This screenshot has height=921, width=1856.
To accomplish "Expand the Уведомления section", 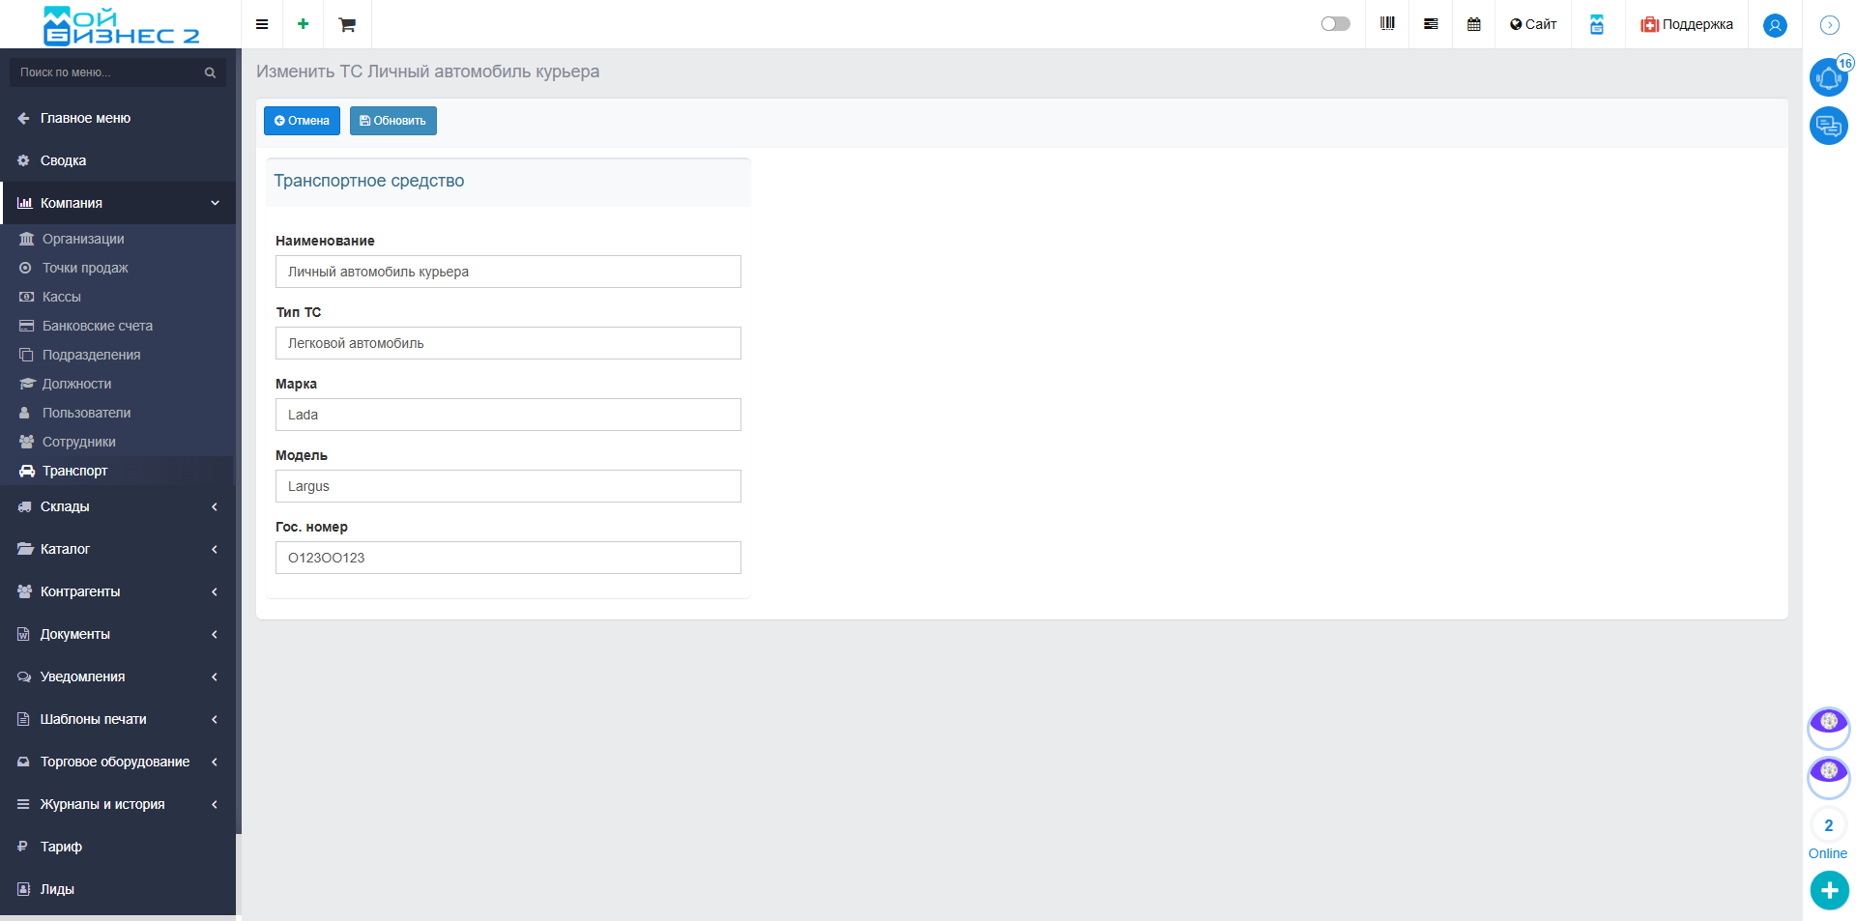I will [118, 676].
